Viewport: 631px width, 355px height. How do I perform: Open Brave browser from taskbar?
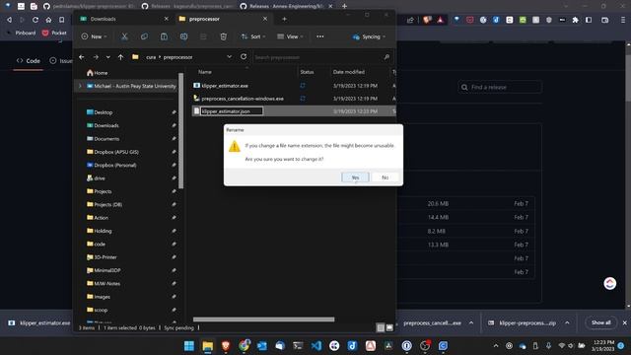pos(226,346)
